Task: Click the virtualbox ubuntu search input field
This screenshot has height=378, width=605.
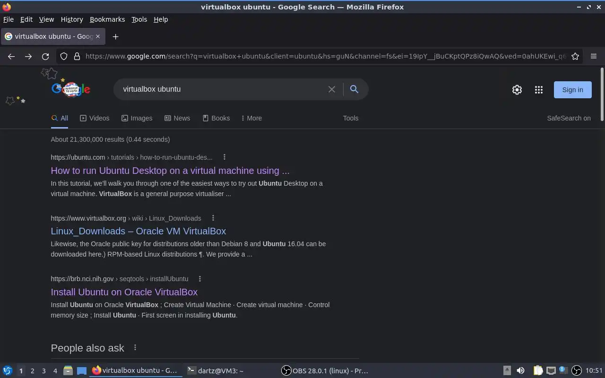Action: pos(222,89)
